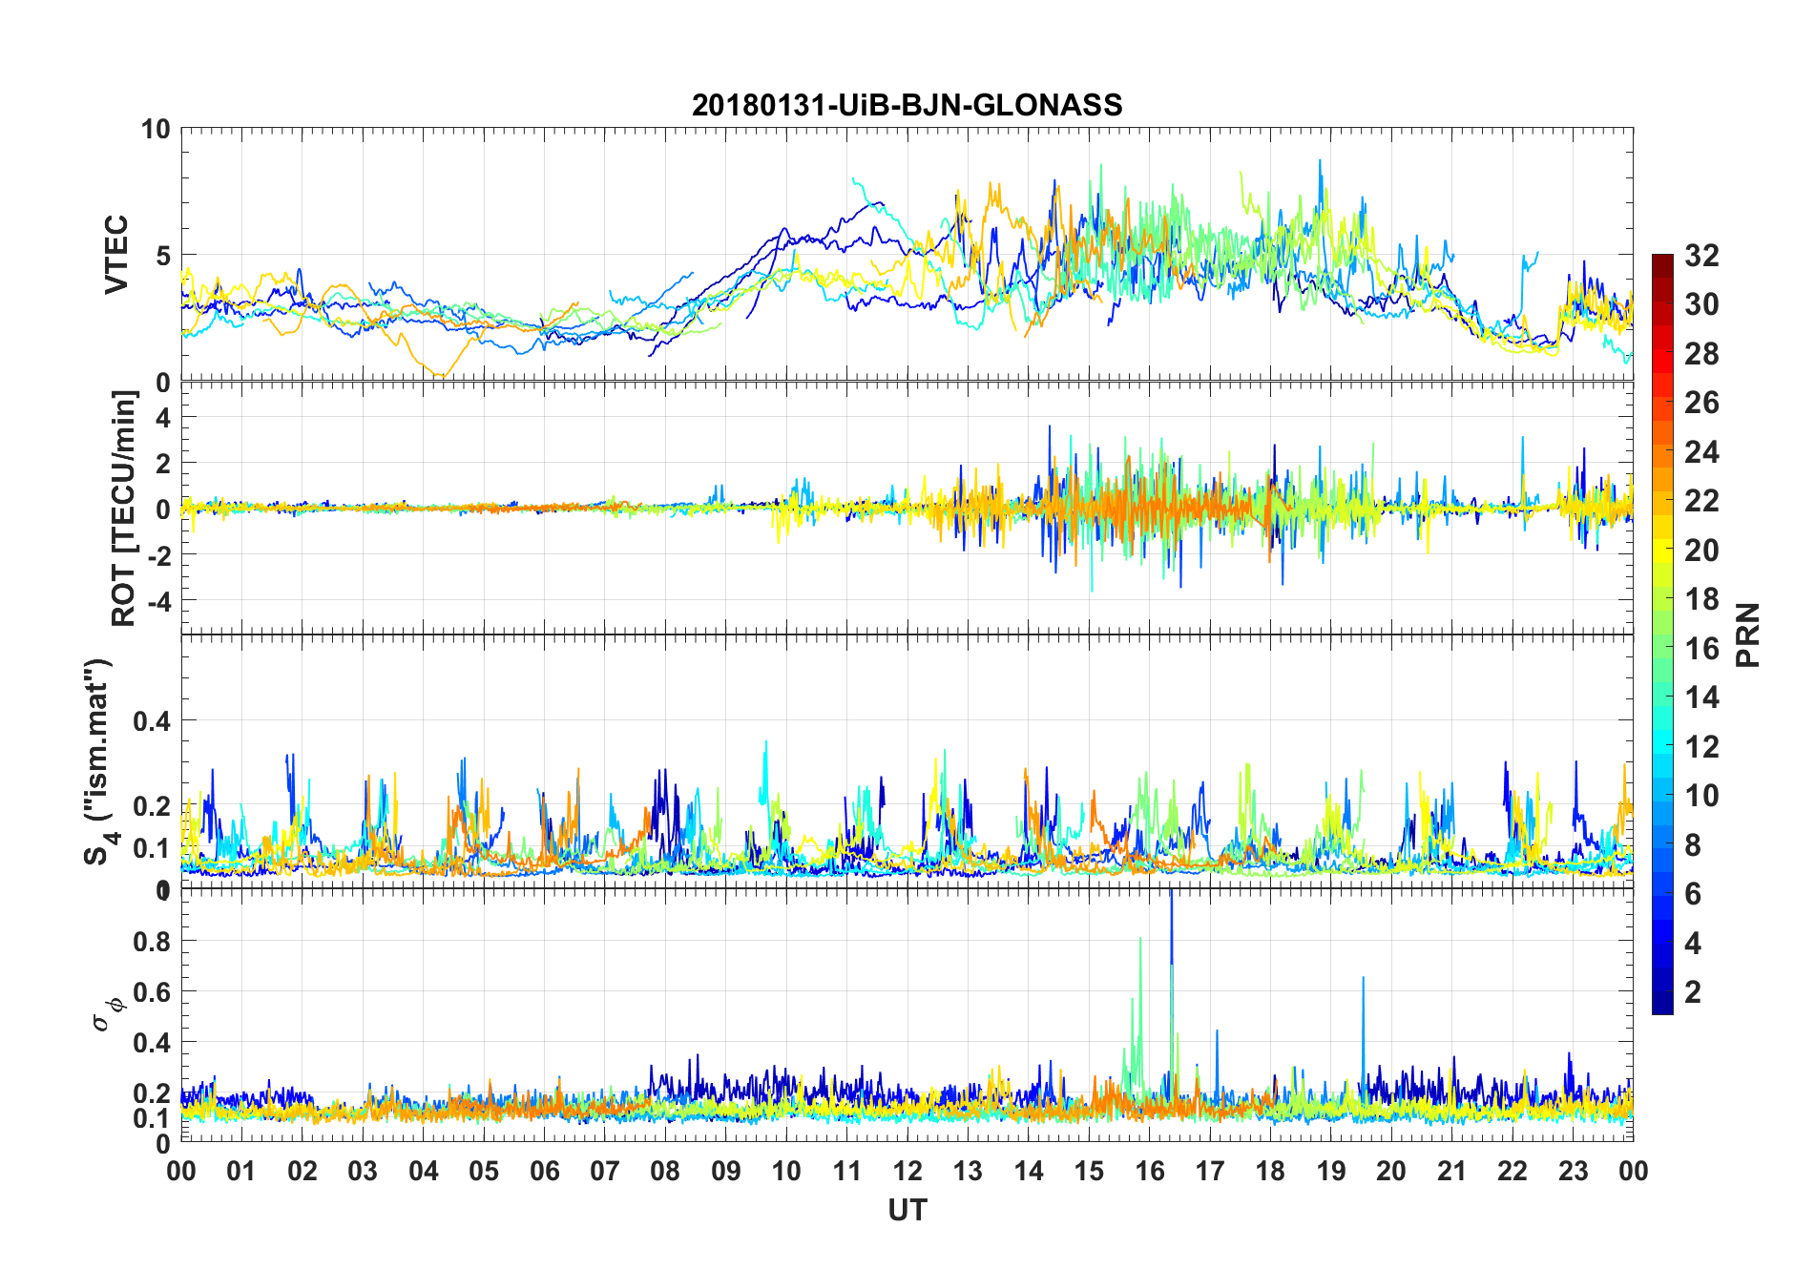Click colorbar tick label 24

point(1701,452)
